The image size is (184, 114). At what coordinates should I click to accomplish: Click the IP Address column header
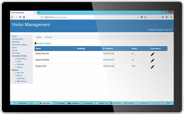(108, 48)
